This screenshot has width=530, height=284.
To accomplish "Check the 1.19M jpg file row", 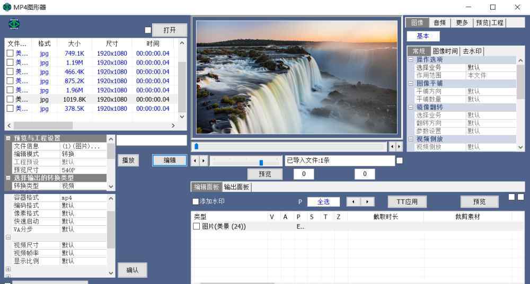I will click(10, 62).
